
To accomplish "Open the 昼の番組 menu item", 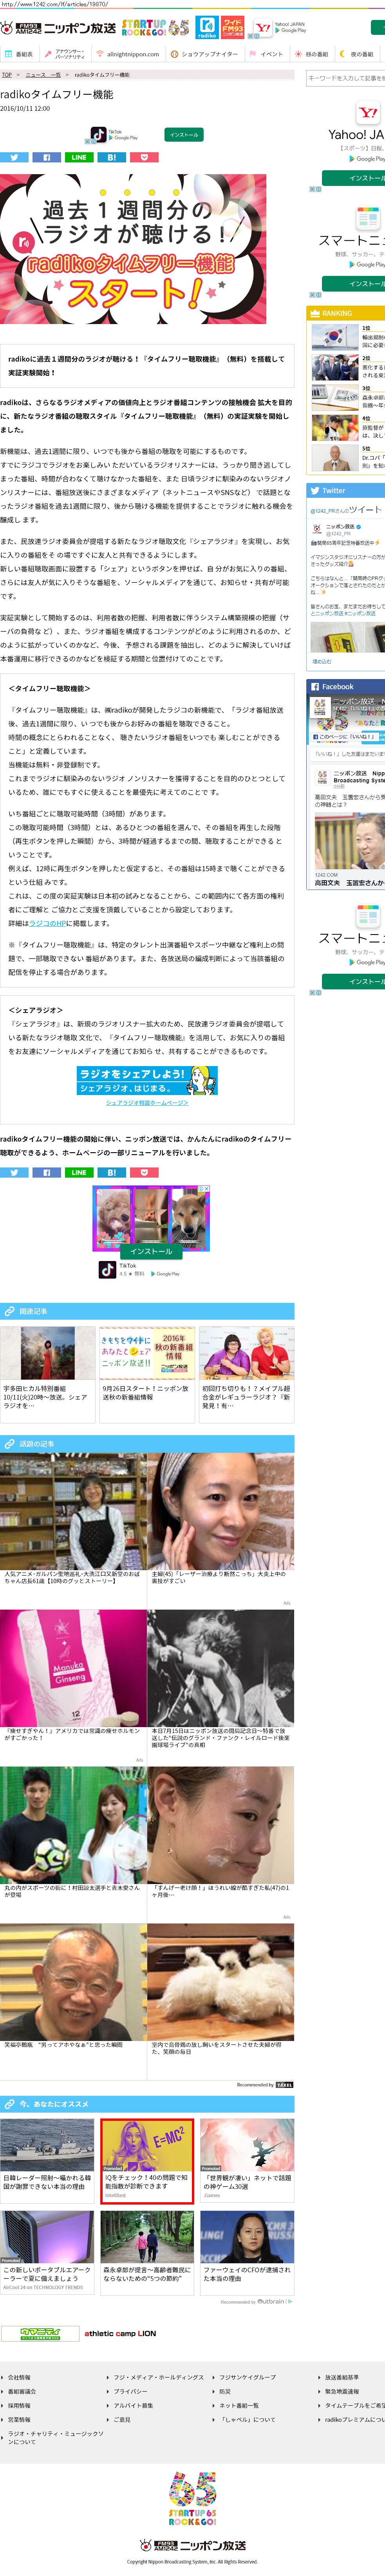I will (312, 54).
